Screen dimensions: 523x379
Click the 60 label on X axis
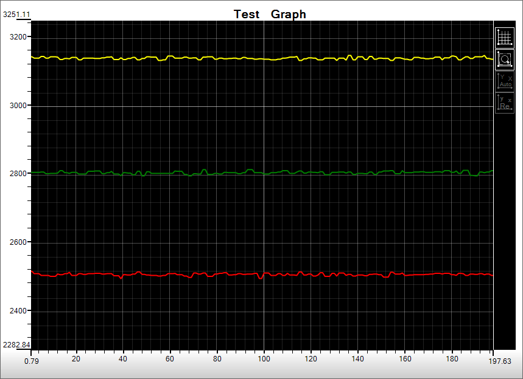(170, 359)
